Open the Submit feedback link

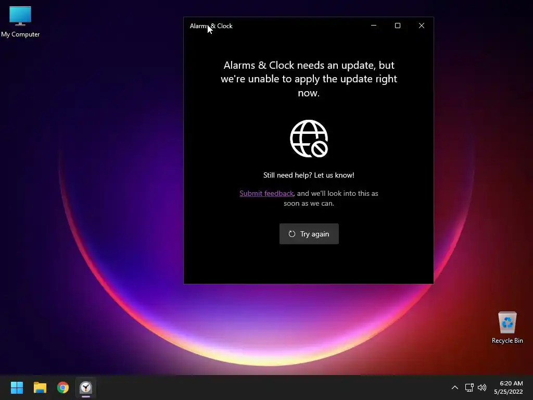(266, 193)
